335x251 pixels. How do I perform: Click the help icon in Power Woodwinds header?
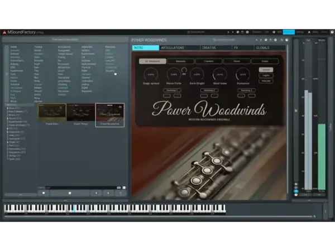click(x=287, y=40)
